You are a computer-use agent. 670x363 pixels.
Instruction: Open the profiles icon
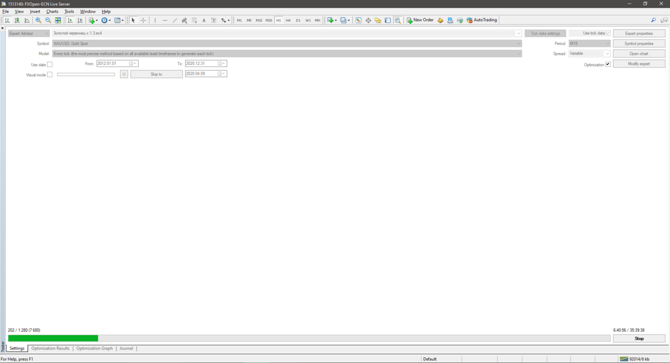click(x=345, y=20)
